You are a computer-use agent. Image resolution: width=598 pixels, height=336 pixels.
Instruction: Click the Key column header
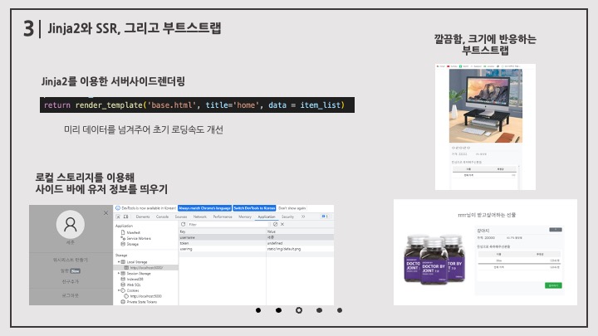(223, 231)
